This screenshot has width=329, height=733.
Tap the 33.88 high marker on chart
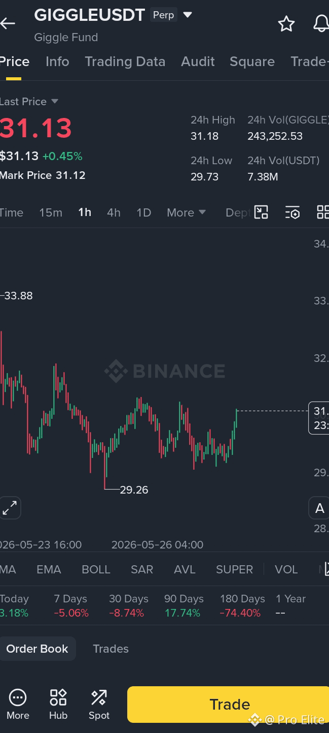point(18,296)
